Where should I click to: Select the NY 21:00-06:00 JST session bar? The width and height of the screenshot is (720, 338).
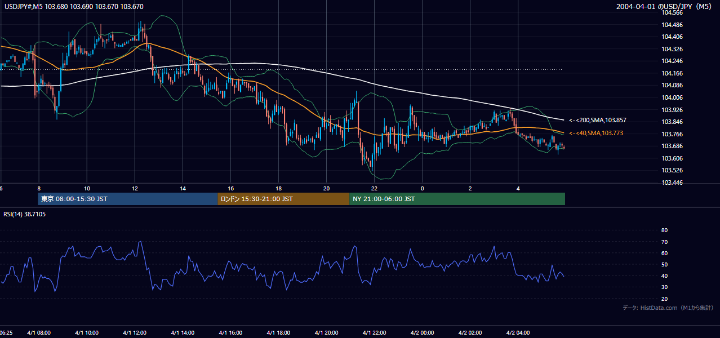pos(457,199)
